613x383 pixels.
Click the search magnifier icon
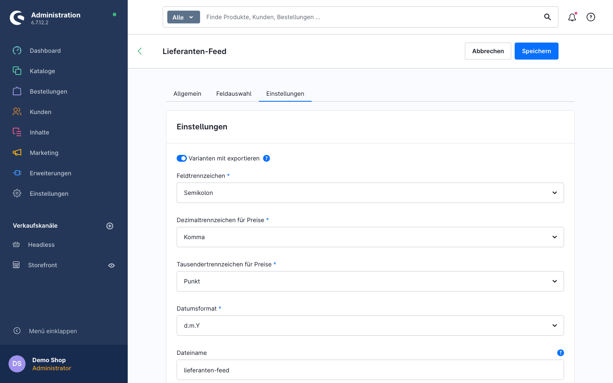pyautogui.click(x=547, y=17)
